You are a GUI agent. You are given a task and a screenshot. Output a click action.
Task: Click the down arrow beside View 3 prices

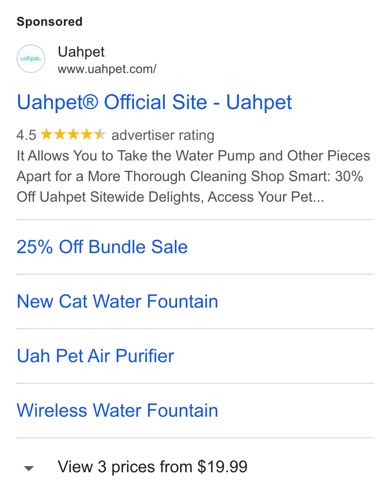(x=29, y=468)
